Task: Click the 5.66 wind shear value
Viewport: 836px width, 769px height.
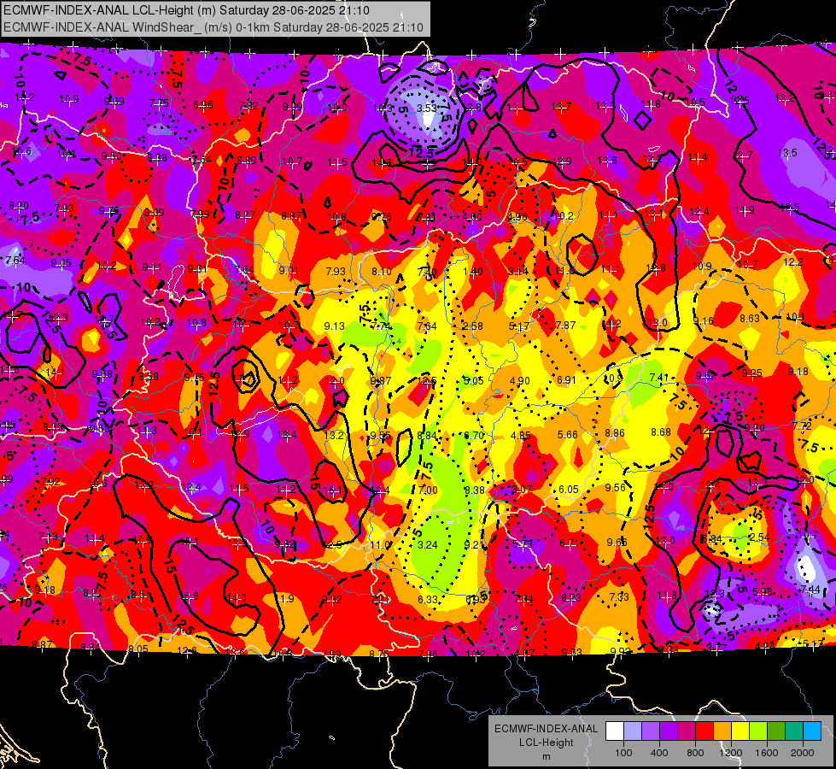Action: click(567, 435)
